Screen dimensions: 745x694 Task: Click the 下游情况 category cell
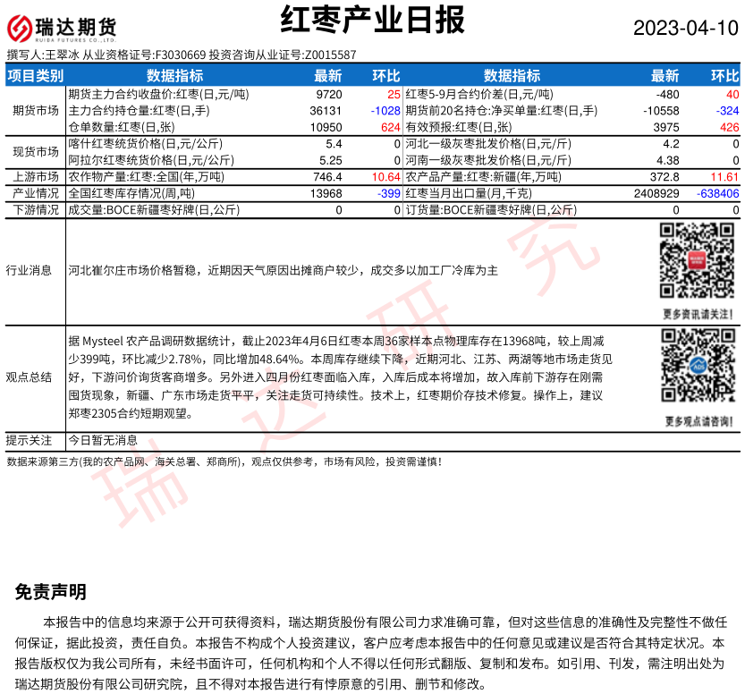tap(36, 210)
